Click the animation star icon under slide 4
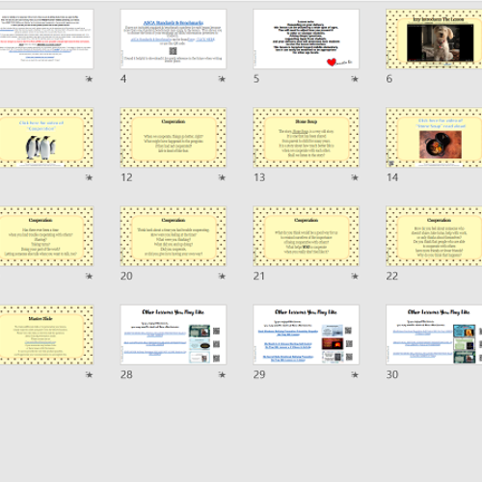Image resolution: width=482 pixels, height=482 pixels. click(x=222, y=79)
